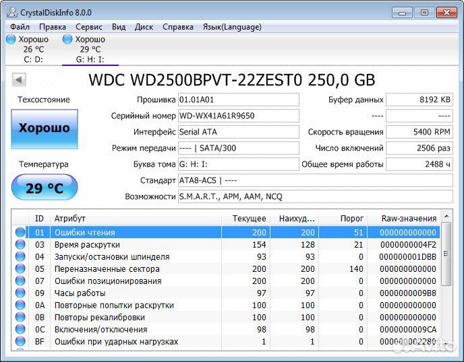Click the 29 °C temperature button
The height and width of the screenshot is (362, 464).
pyautogui.click(x=45, y=187)
